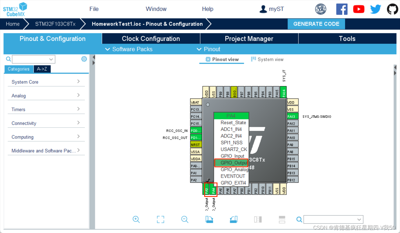Expand Analog category
The height and width of the screenshot is (233, 400).
[x=46, y=96]
